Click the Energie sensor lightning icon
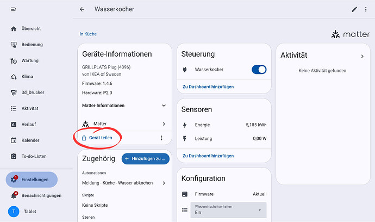This screenshot has height=222, width=375. point(185,125)
